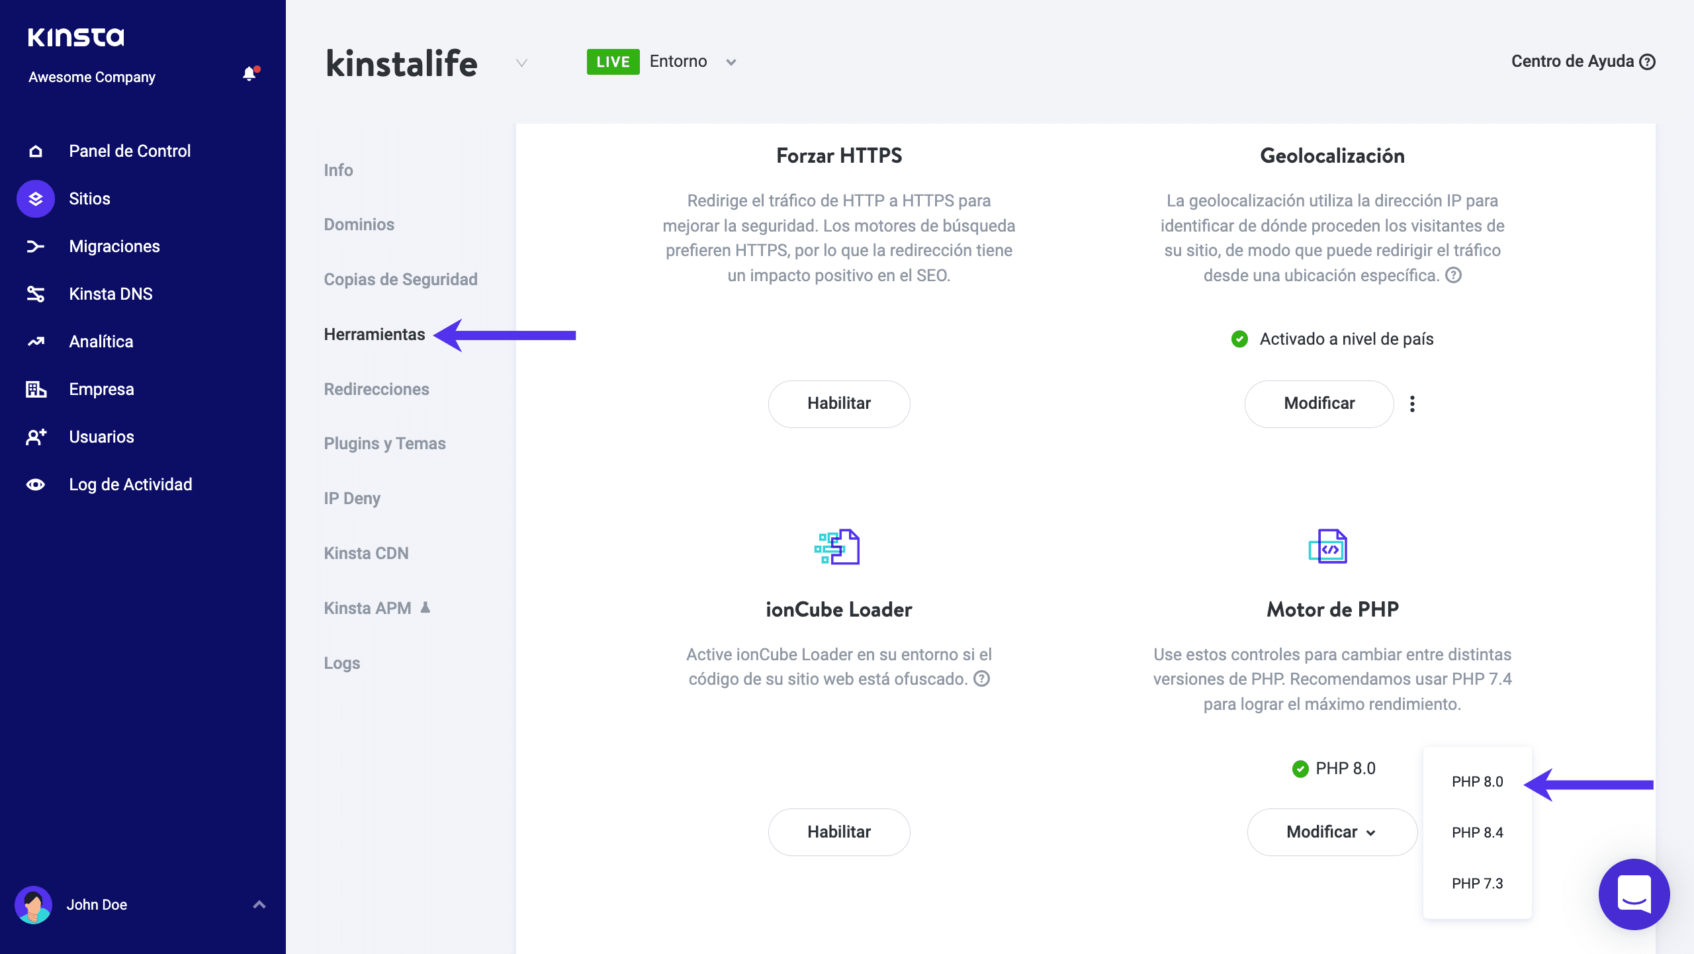Image resolution: width=1694 pixels, height=954 pixels.
Task: Click the Migraciones arrow icon
Action: click(36, 247)
